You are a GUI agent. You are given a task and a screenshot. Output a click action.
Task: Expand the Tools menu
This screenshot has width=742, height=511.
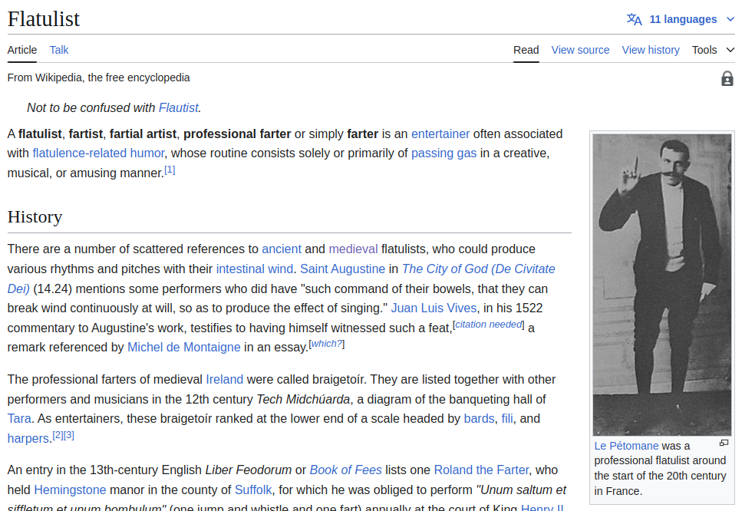(713, 50)
